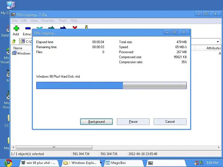The image size is (223, 167).
Task: Sort by the Attributes column header
Action: coord(208,48)
